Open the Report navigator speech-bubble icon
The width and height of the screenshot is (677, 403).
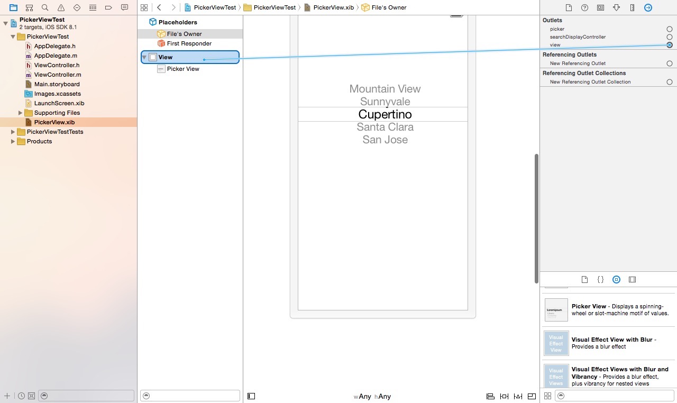click(124, 7)
